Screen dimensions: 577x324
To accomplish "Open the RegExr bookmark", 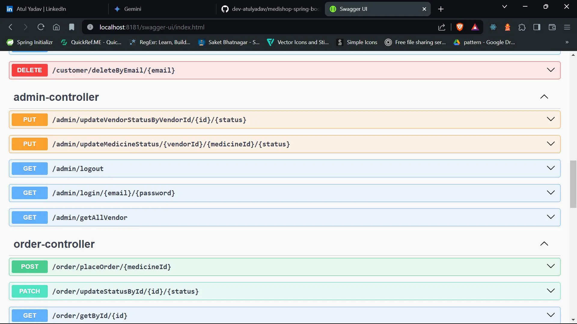I will (x=160, y=42).
